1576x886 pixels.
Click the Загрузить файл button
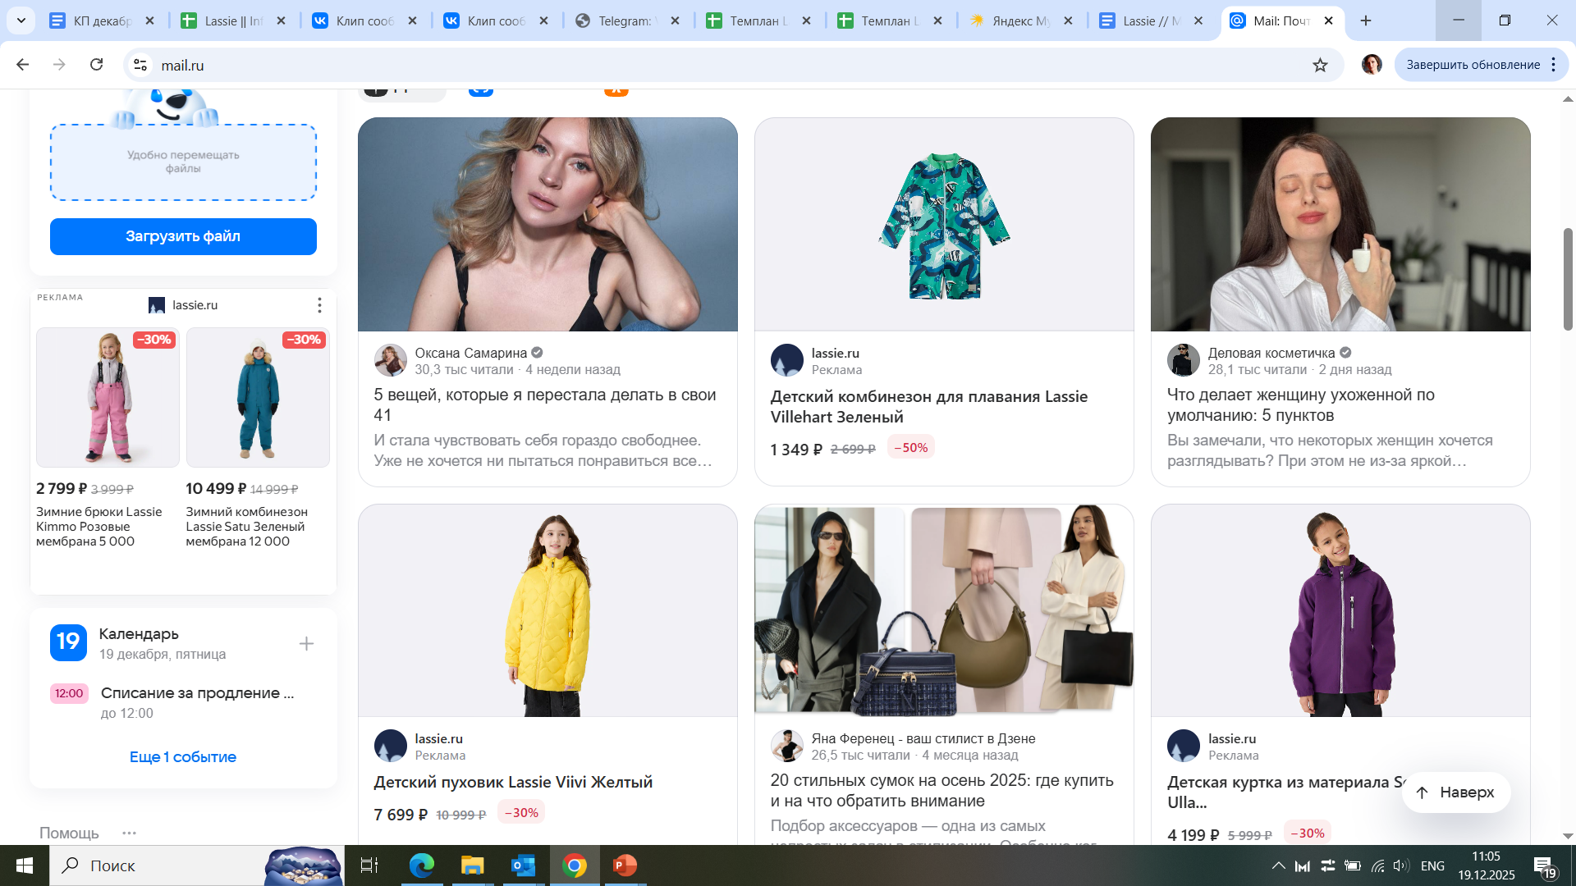click(x=183, y=236)
